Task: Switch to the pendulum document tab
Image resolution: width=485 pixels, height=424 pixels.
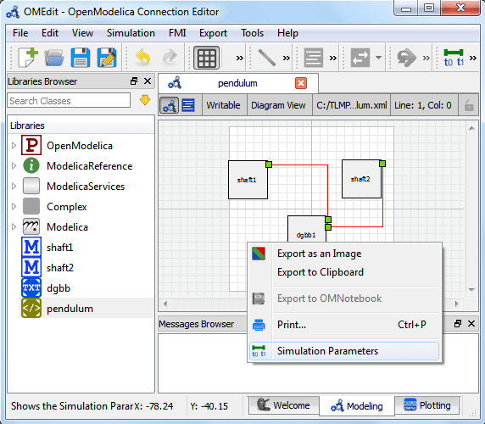Action: pyautogui.click(x=237, y=83)
